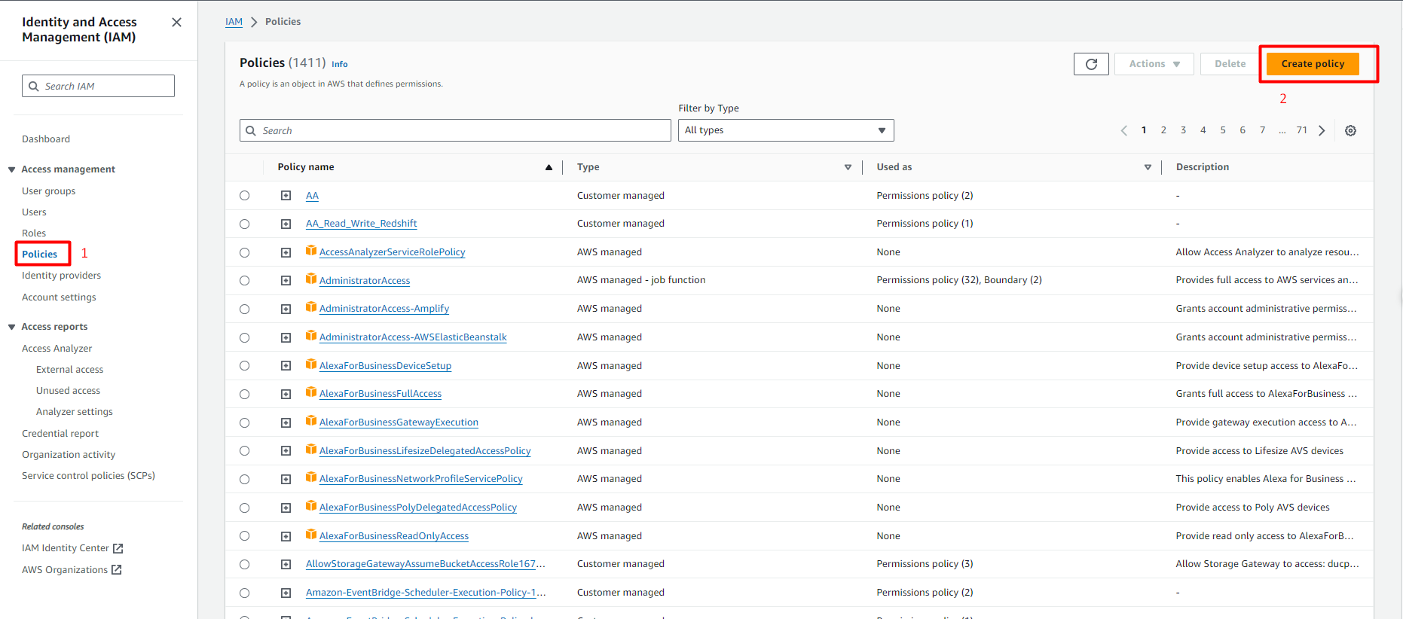Select AlexaForBusinessFullAccess radio button
The image size is (1403, 619).
tap(244, 395)
